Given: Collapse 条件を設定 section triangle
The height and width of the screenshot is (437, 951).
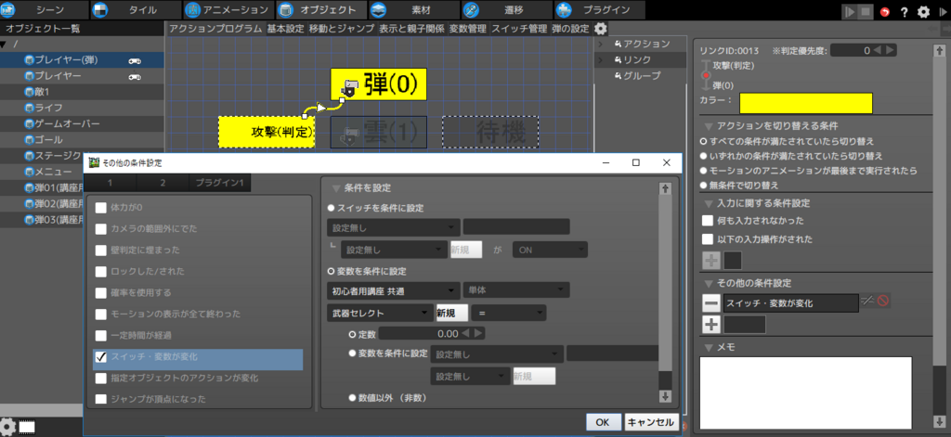Looking at the screenshot, I should pos(334,188).
